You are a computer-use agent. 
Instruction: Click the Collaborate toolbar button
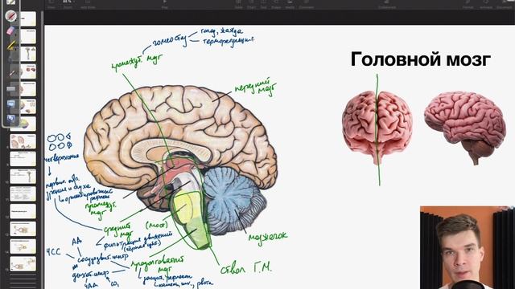point(387,4)
